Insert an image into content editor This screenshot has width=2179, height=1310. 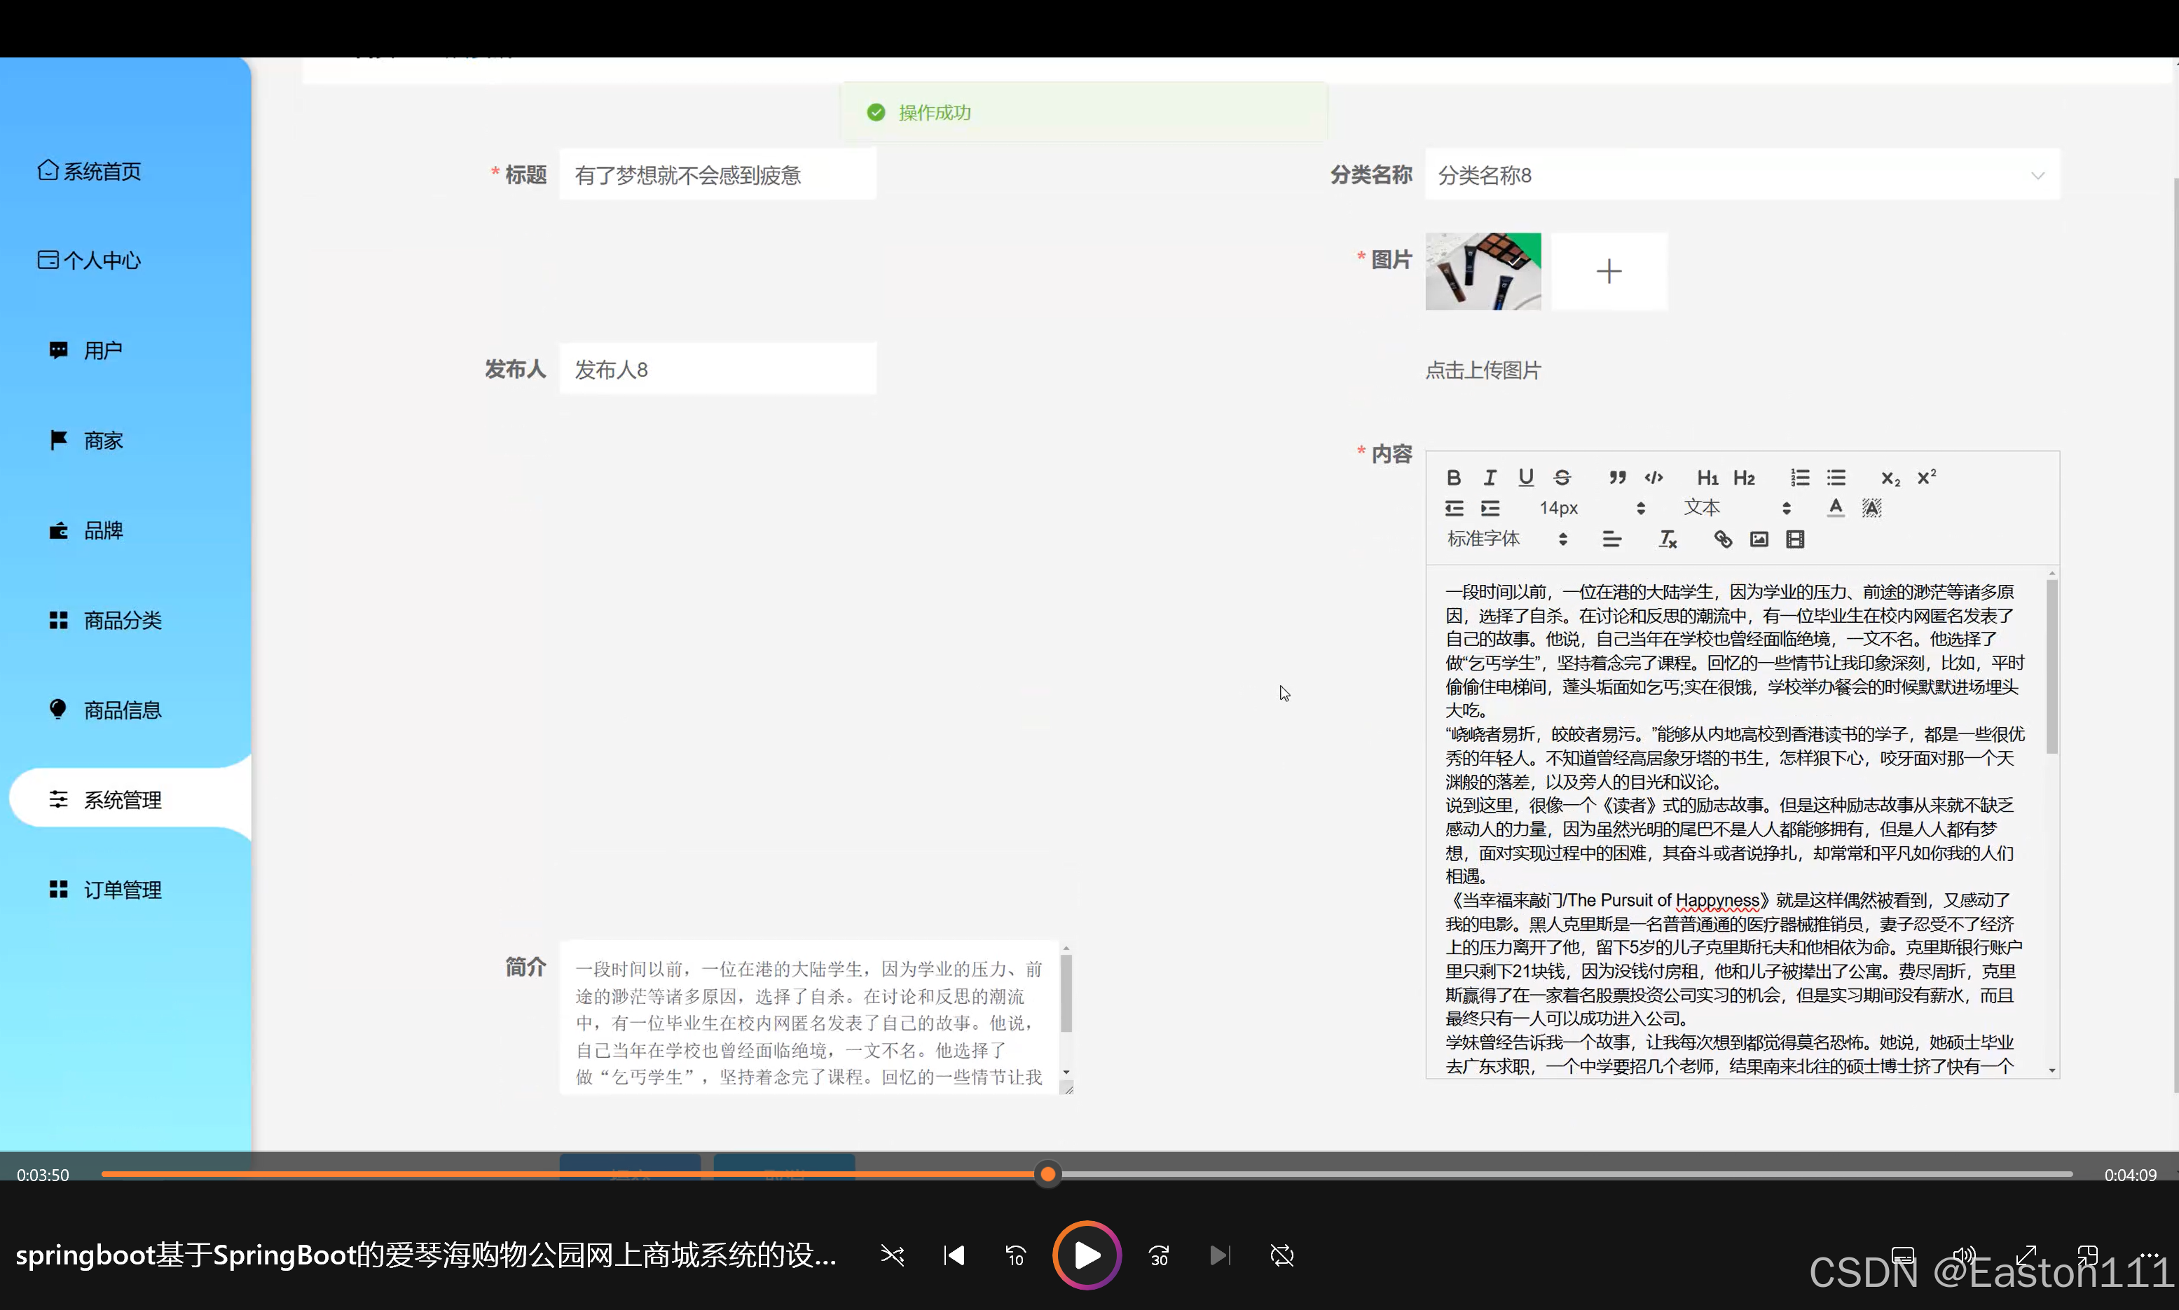pyautogui.click(x=1759, y=539)
